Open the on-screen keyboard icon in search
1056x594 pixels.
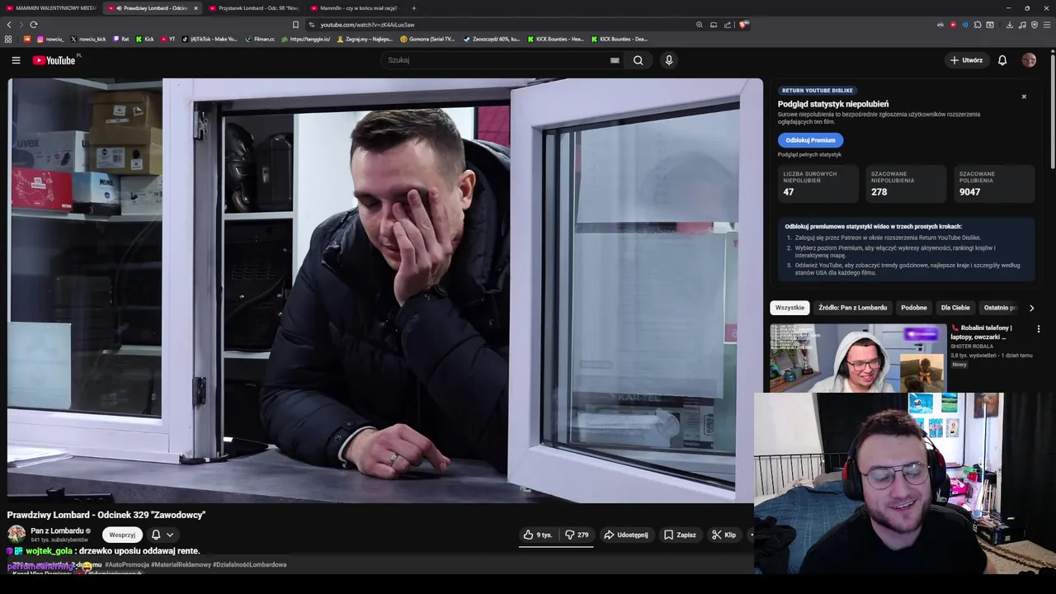click(615, 60)
